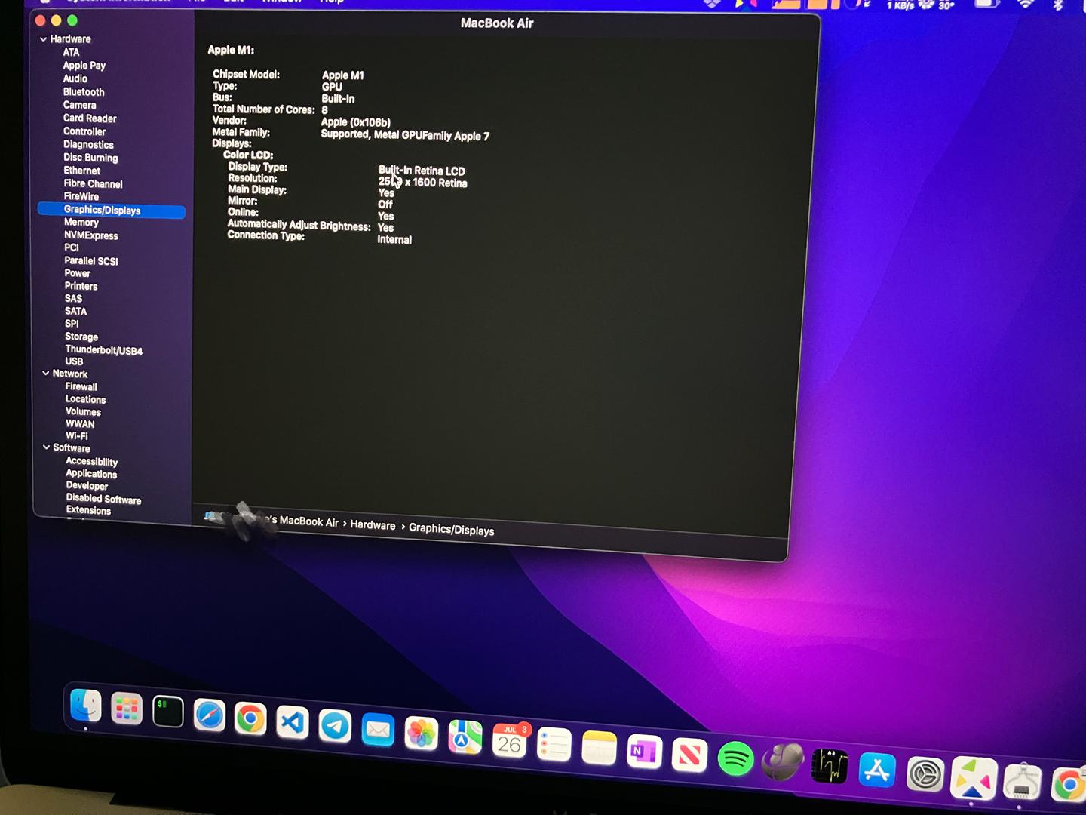
Task: Open Safari browser in the Dock
Action: point(209,715)
